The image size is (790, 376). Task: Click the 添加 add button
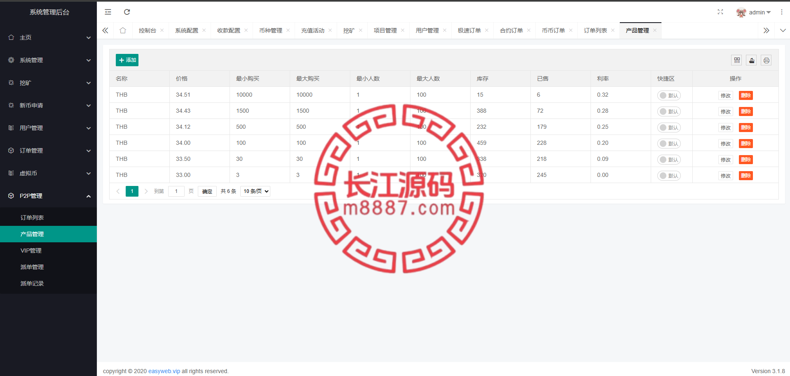[x=127, y=60]
